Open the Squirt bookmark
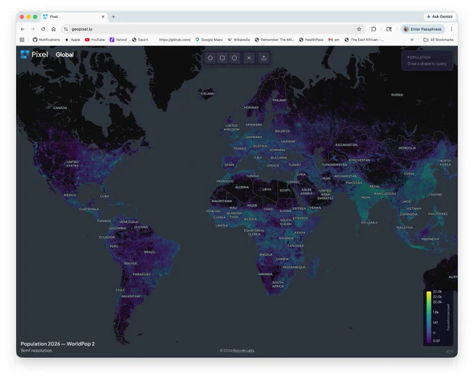 click(140, 40)
